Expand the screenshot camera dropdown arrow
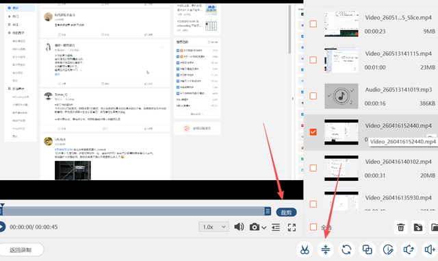Image resolution: width=438 pixels, height=261 pixels. click(x=264, y=227)
